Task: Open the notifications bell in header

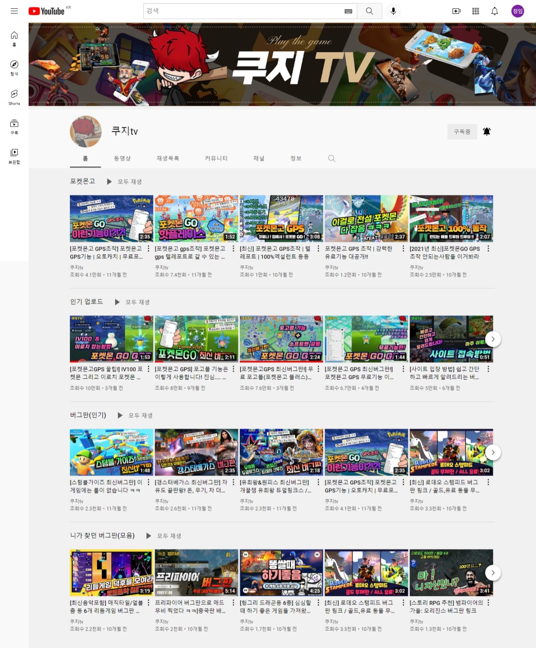Action: (x=494, y=11)
